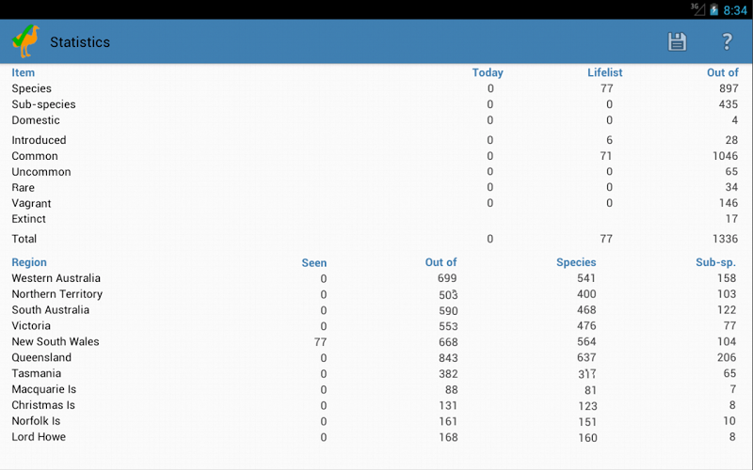Image resolution: width=753 pixels, height=470 pixels.
Task: Tap the 160 Lord Howe species value
Action: [587, 438]
